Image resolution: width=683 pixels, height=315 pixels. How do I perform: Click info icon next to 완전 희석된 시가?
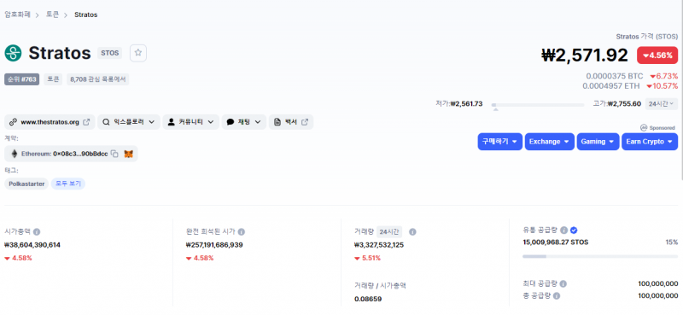242,232
